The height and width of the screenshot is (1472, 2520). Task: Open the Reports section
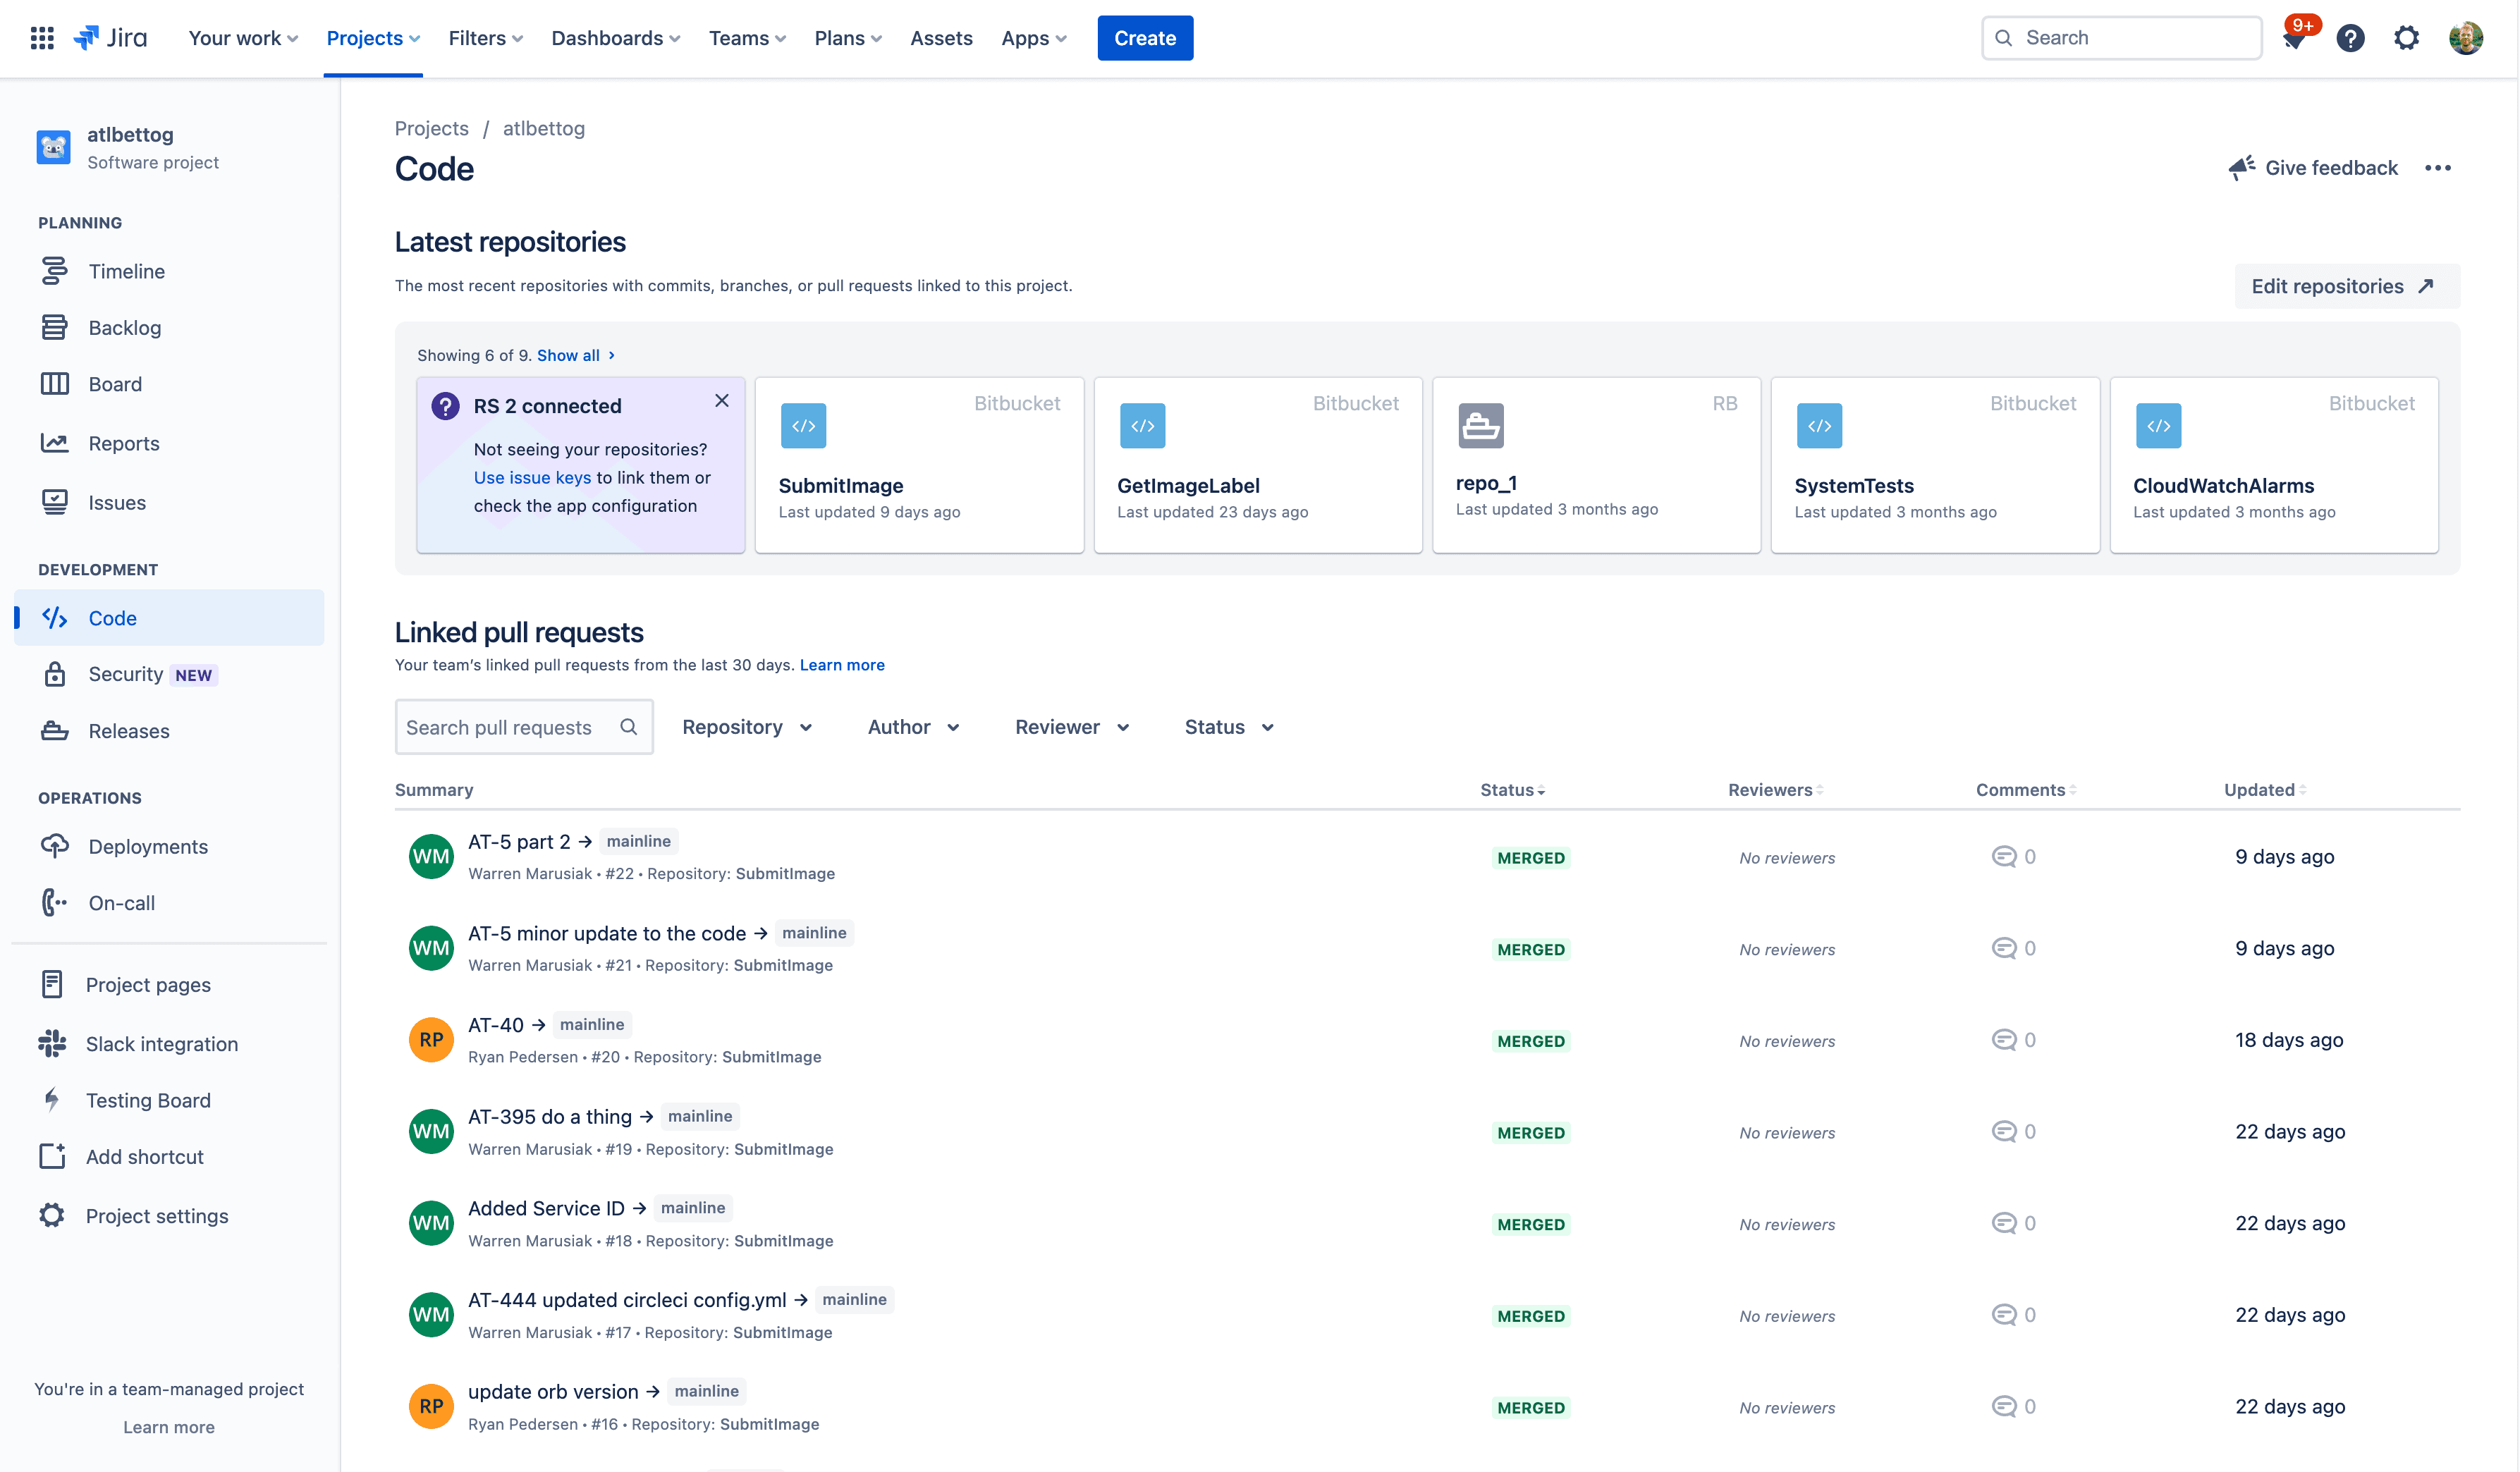[123, 443]
